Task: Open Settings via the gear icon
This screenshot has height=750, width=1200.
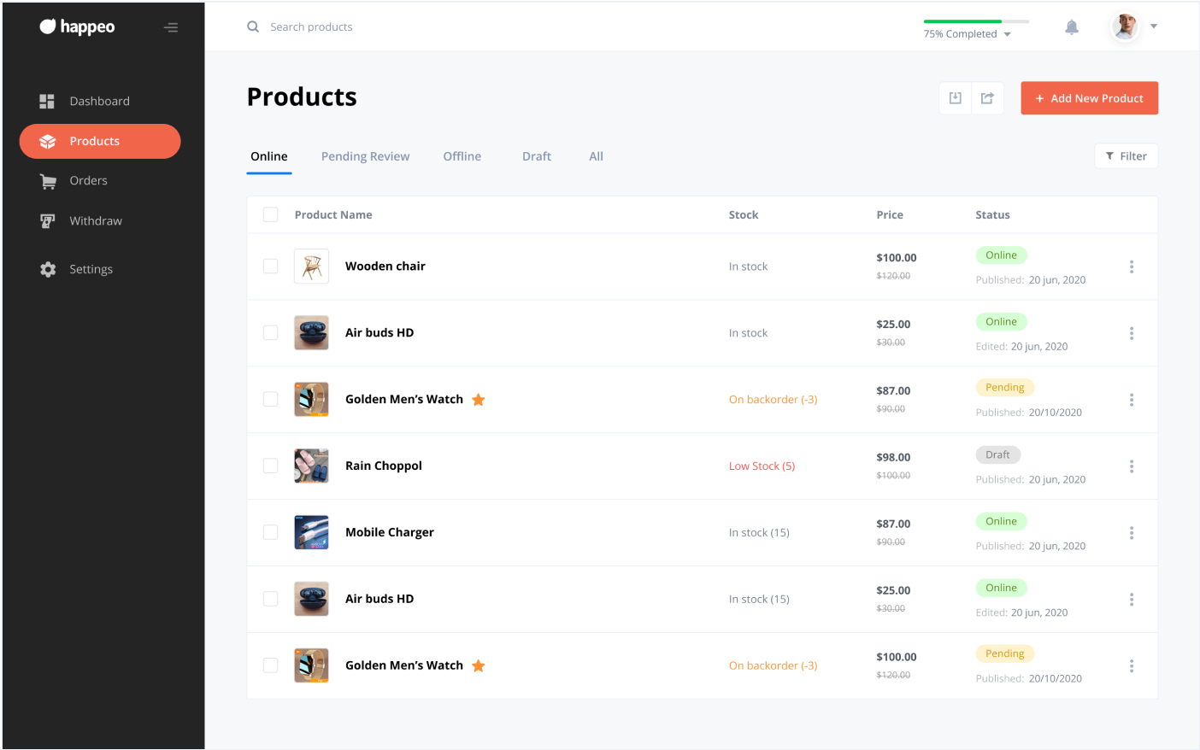Action: (x=48, y=268)
